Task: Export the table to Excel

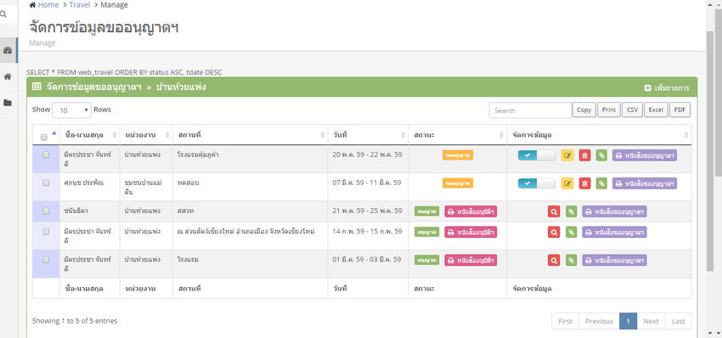Action: [656, 110]
